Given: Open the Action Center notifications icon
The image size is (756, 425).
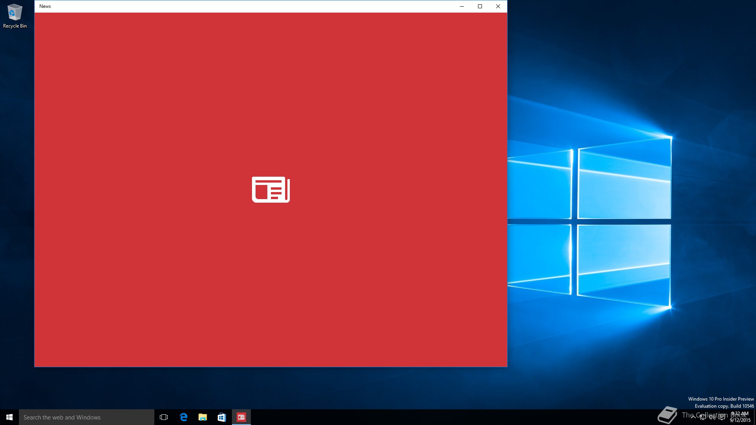Looking at the screenshot, I should pyautogui.click(x=722, y=417).
